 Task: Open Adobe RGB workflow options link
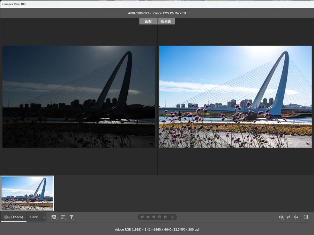point(157,230)
